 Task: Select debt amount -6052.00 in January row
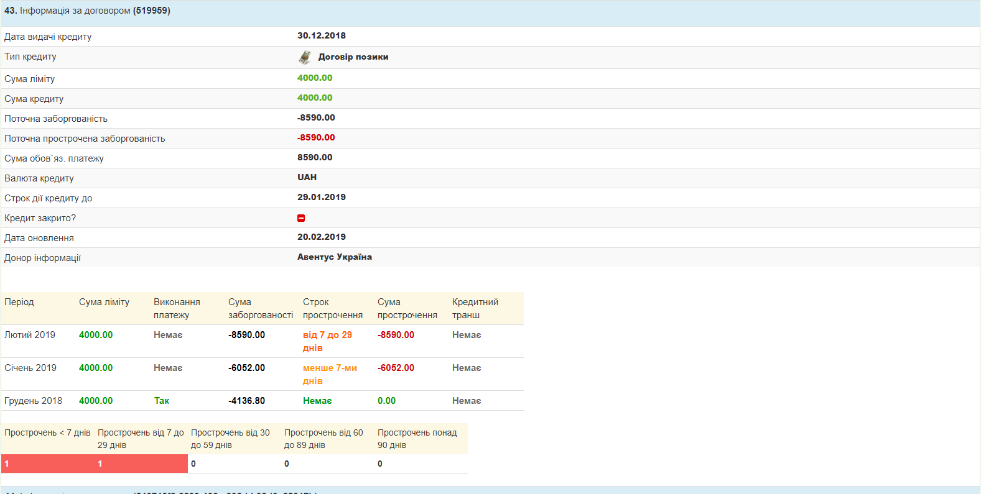[247, 368]
